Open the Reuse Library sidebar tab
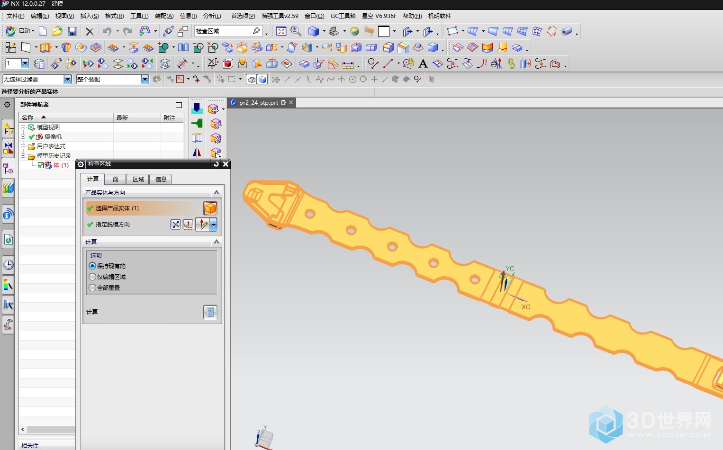723x450 pixels. 8,189
